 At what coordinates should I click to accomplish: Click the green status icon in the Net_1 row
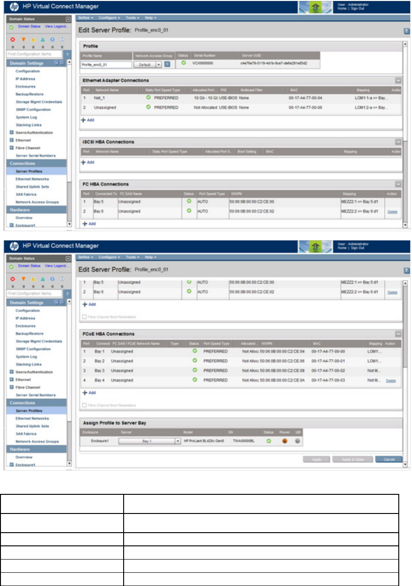(148, 98)
